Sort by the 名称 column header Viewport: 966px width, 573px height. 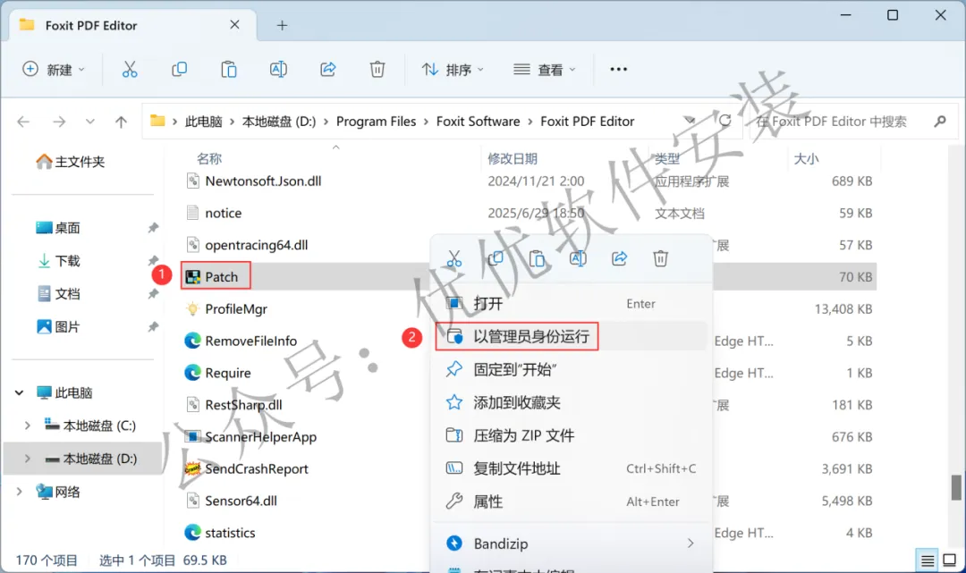click(208, 159)
